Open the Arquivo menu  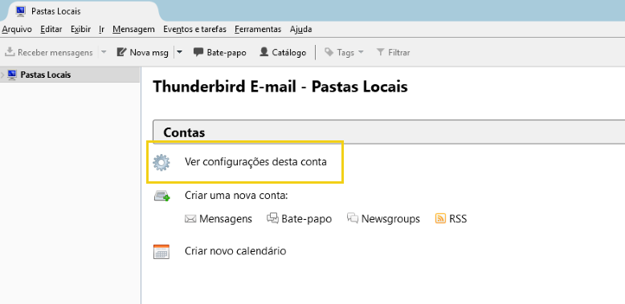click(17, 29)
